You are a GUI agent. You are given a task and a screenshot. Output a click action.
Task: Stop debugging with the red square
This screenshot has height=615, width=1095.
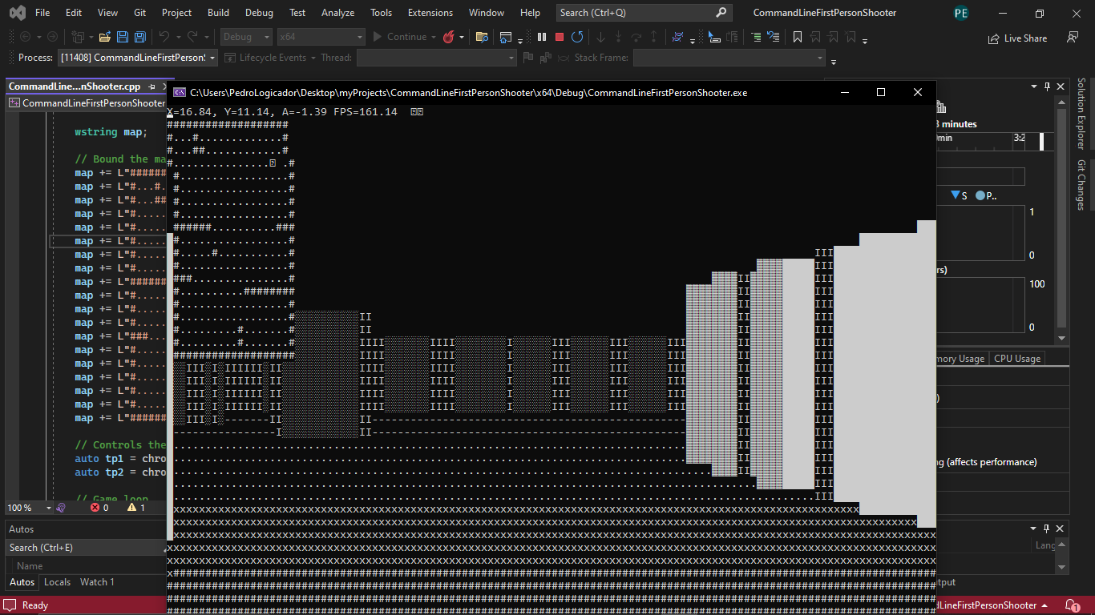point(560,37)
